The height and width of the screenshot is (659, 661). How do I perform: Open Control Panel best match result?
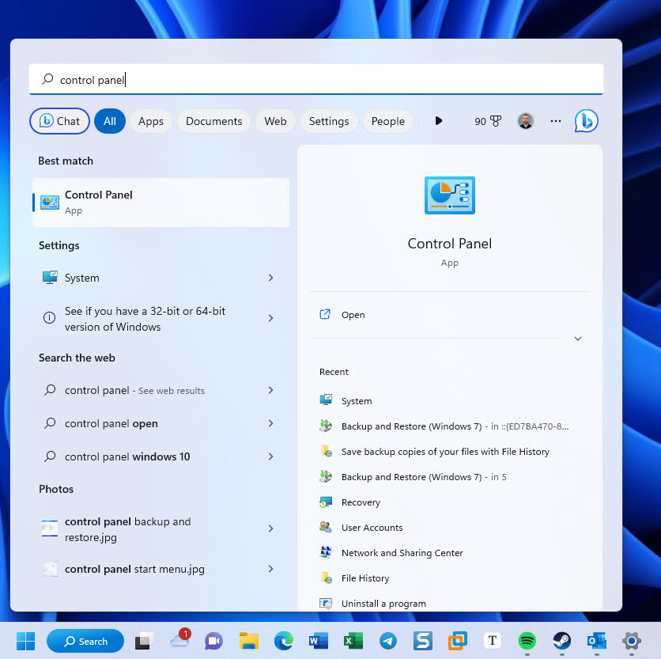point(161,203)
